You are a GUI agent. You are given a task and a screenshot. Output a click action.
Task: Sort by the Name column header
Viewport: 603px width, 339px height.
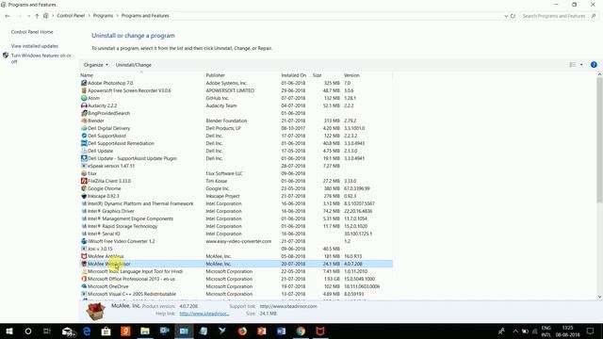tap(87, 75)
